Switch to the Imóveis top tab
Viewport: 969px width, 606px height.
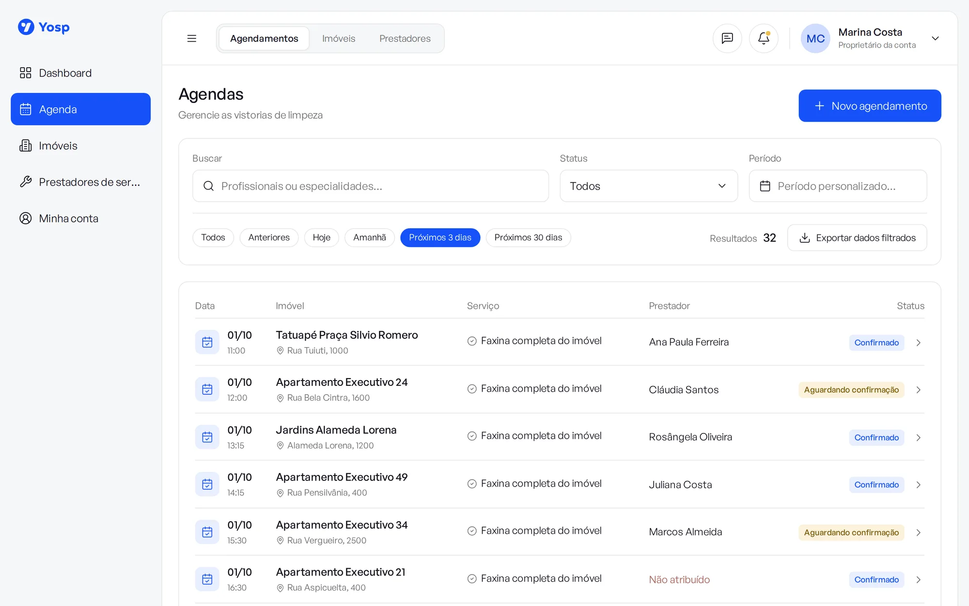pos(339,38)
